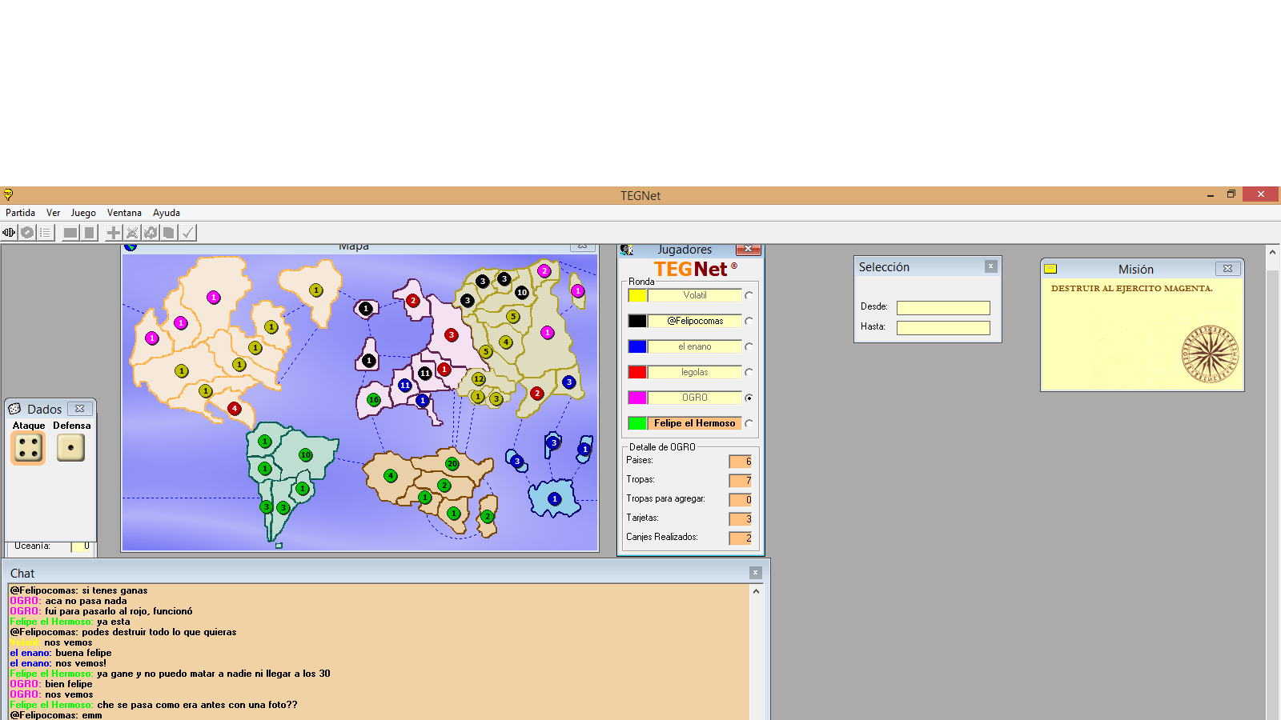This screenshot has height=720, width=1281.
Task: Click the attack die showing four
Action: pos(28,448)
